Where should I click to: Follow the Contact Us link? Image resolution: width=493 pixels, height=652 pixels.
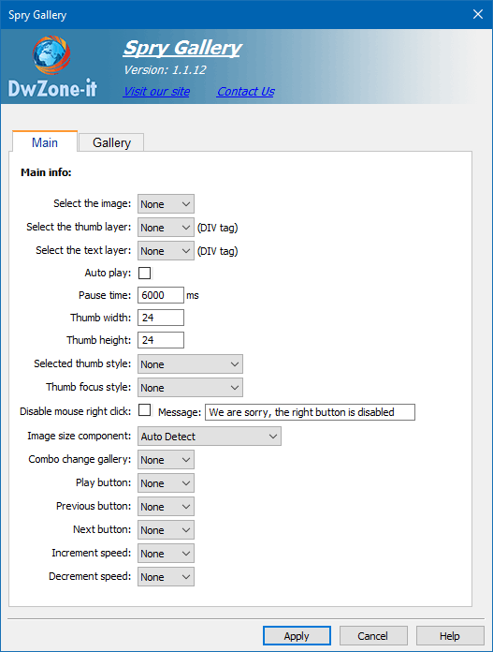[x=245, y=91]
